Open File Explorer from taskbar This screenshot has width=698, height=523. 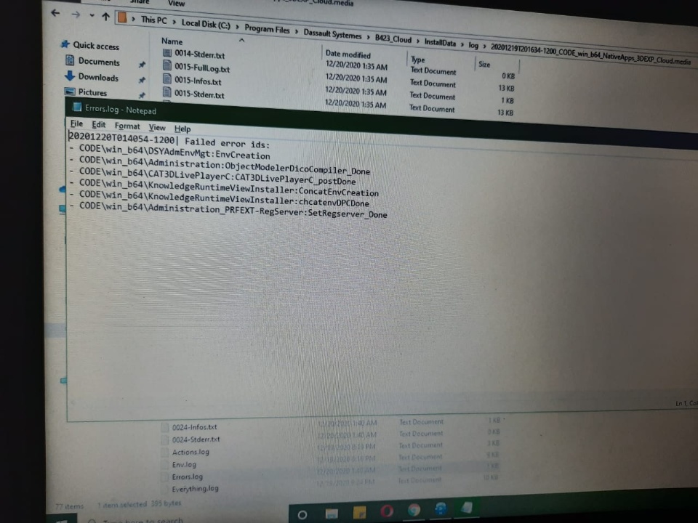coord(332,514)
